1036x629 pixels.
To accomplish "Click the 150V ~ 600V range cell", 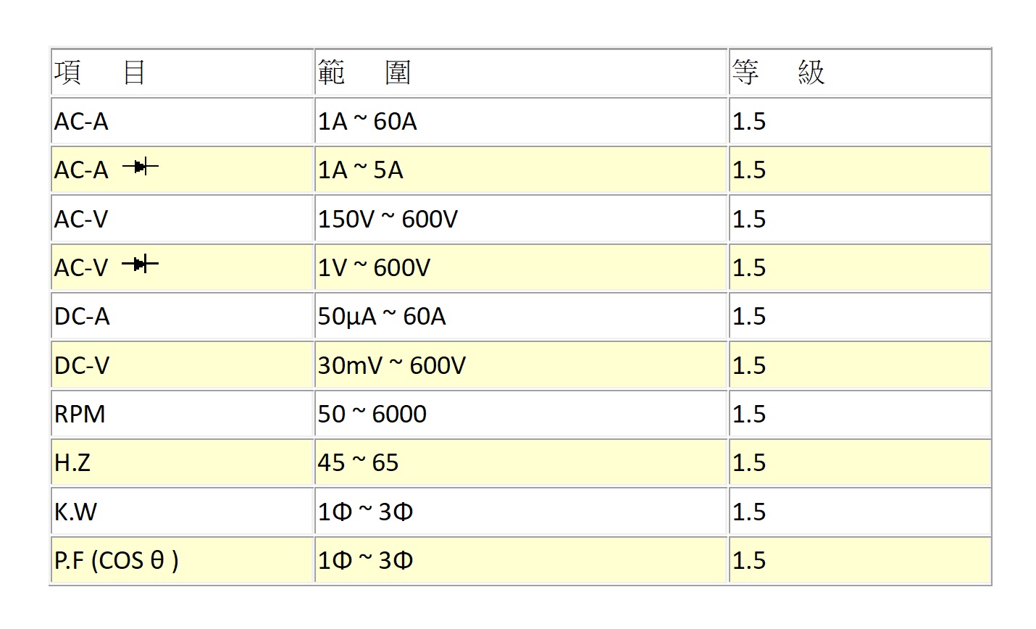I will click(521, 219).
